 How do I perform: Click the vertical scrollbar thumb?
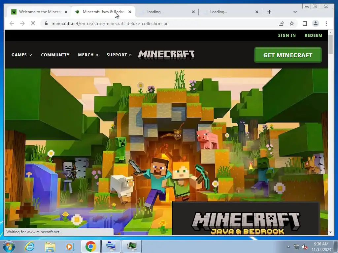[330, 44]
